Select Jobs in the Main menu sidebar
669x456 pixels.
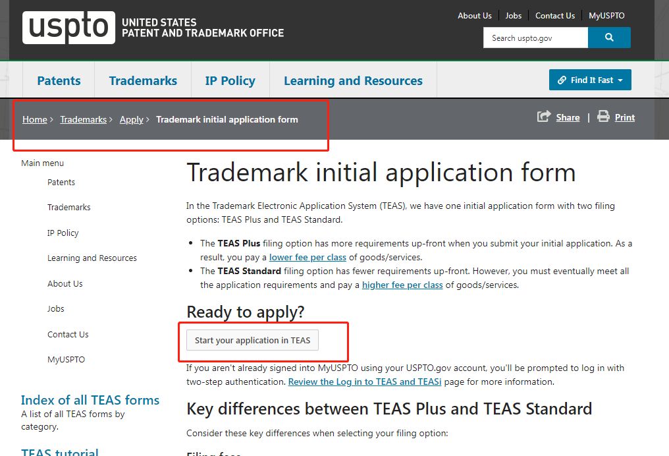click(x=56, y=308)
